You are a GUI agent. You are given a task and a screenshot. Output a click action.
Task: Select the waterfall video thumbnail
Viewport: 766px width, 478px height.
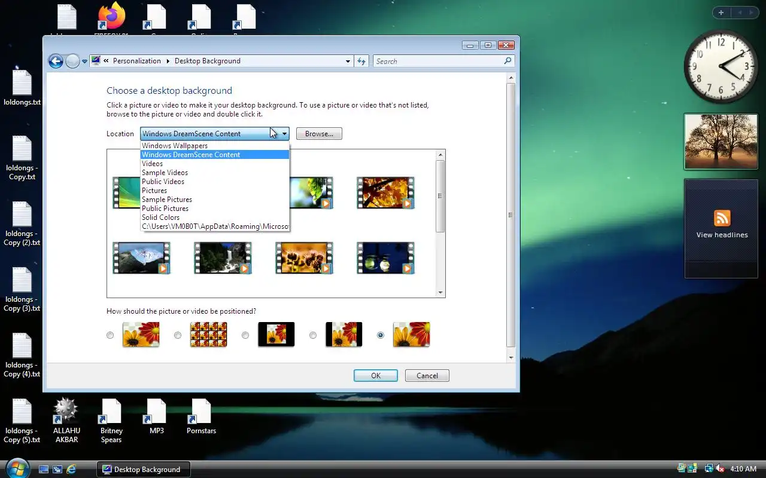223,258
